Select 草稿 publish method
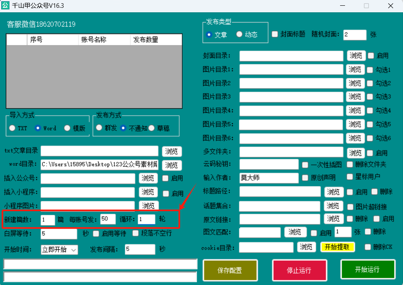 click(151, 128)
